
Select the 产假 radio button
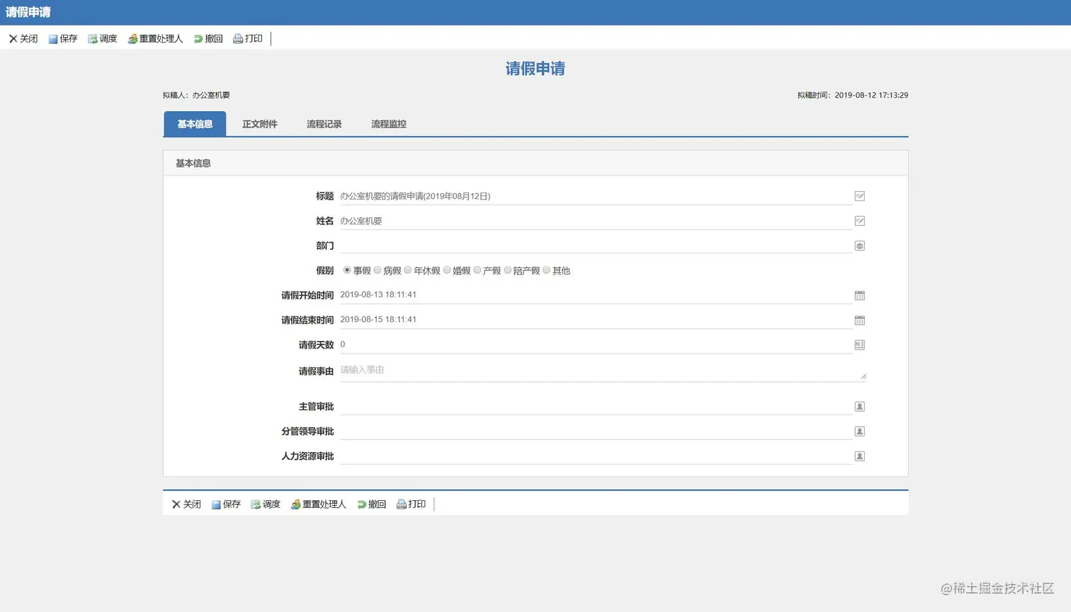[477, 270]
